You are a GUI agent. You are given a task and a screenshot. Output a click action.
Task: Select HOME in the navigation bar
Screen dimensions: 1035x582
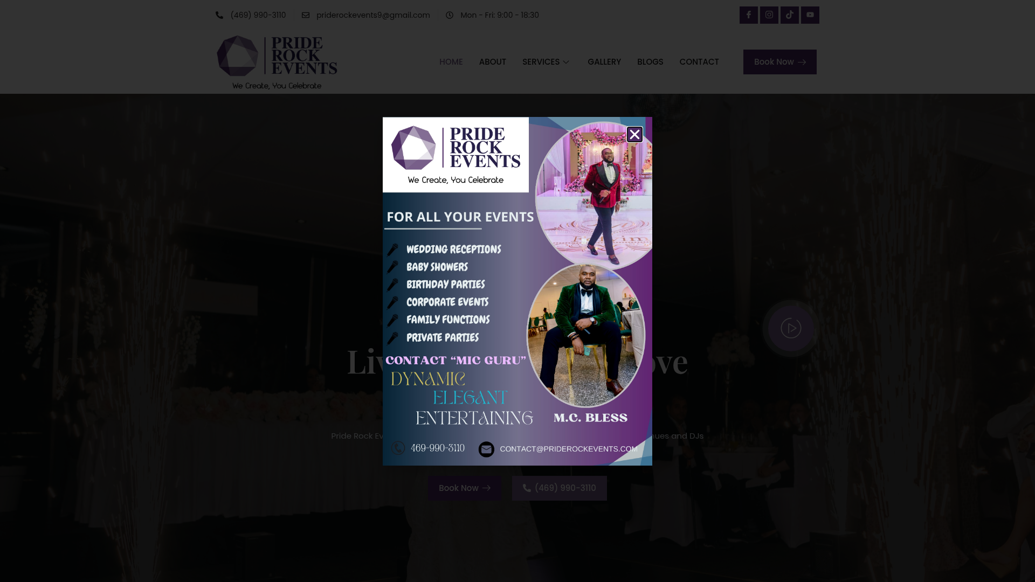451,61
